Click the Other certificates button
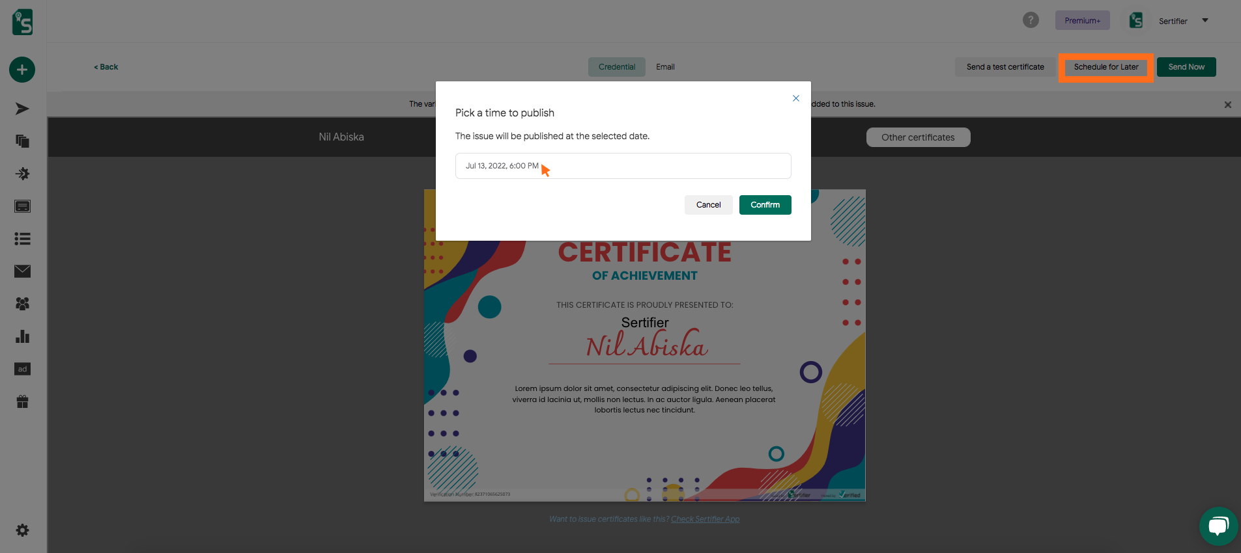Screen dimensions: 1241x553 tap(918, 137)
